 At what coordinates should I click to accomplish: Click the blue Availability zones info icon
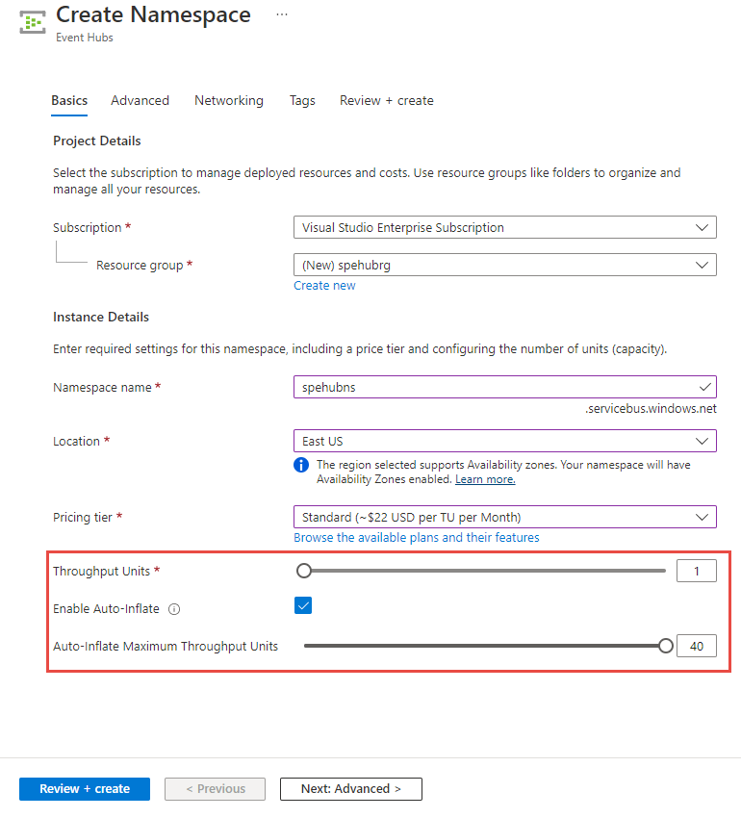coord(301,465)
